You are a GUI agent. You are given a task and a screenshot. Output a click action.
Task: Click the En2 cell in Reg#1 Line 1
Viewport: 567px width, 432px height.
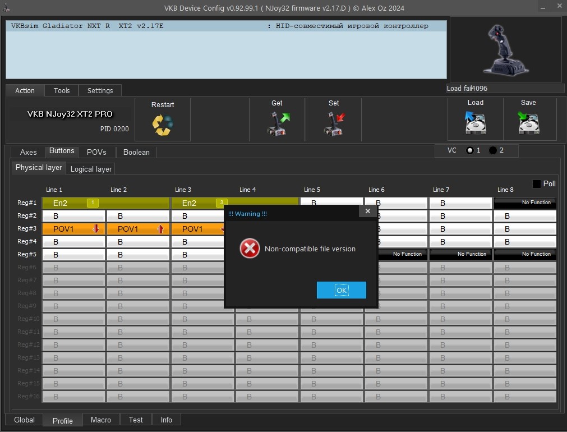pos(105,203)
